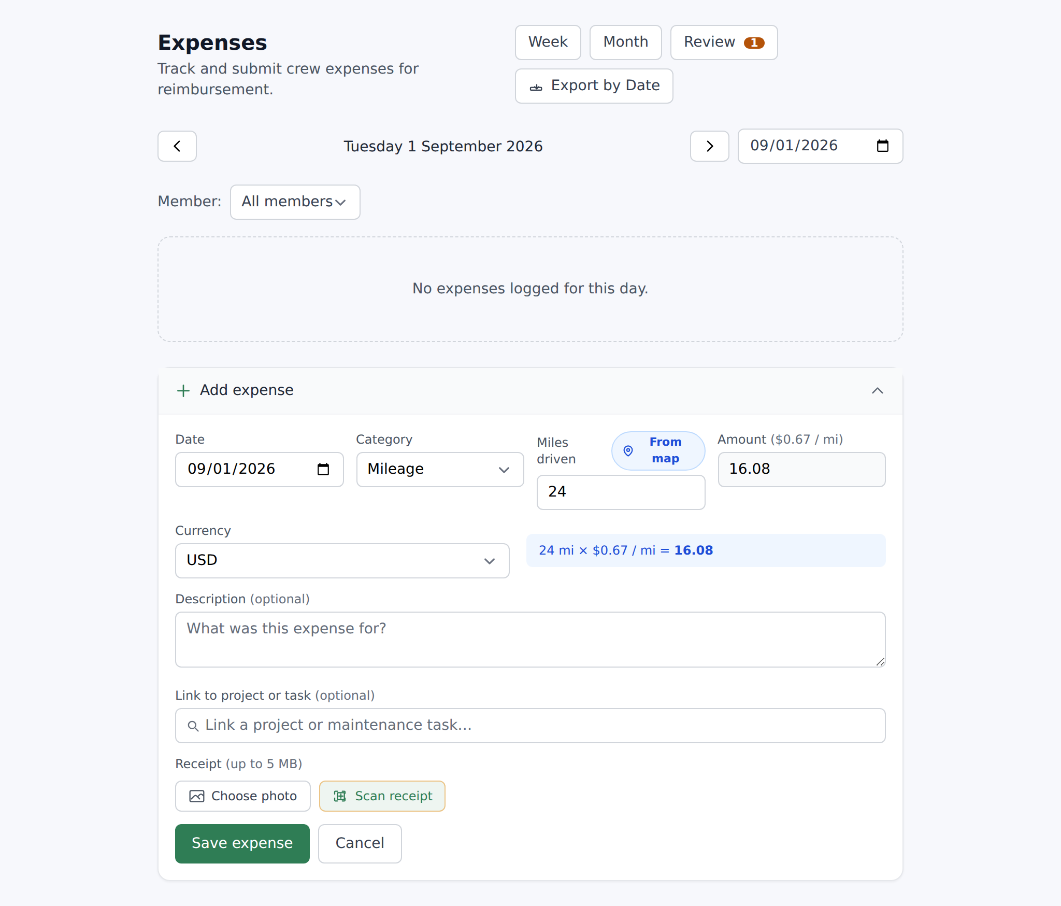This screenshot has height=906, width=1061.
Task: Open the Currency USD dropdown
Action: (342, 561)
